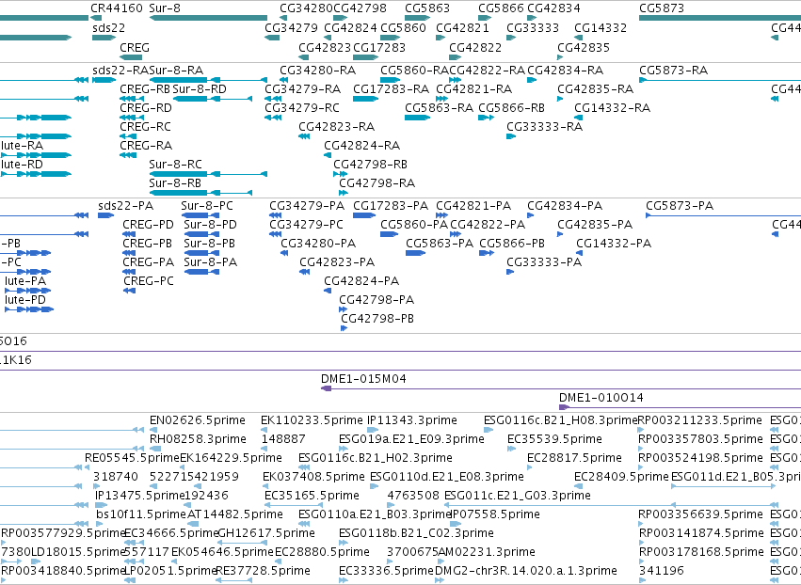Select the CG42824-RA transcript label

362,146
